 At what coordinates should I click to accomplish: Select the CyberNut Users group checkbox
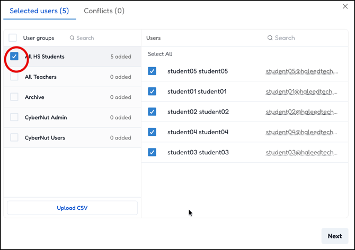14,137
